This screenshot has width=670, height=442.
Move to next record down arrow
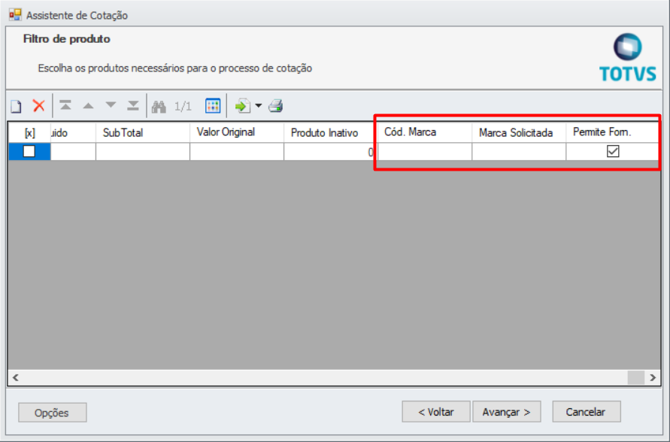click(x=111, y=105)
